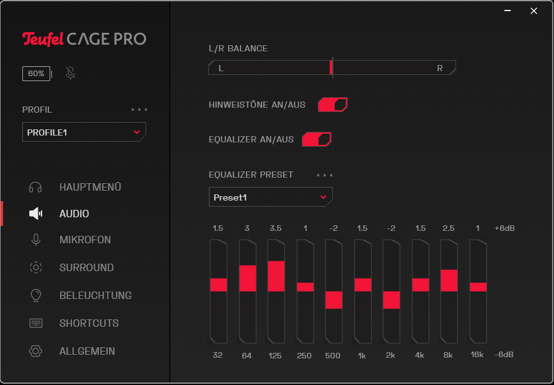Click the PROFIL label
Image resolution: width=554 pixels, height=385 pixels.
[37, 110]
